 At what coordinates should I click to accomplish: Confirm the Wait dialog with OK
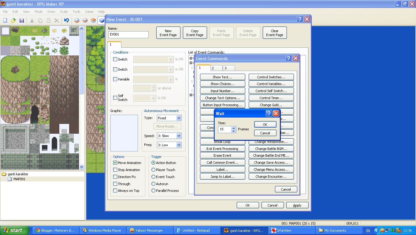point(265,124)
